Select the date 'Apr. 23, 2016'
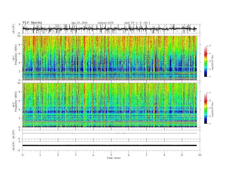225x174 pixels. [x=79, y=23]
